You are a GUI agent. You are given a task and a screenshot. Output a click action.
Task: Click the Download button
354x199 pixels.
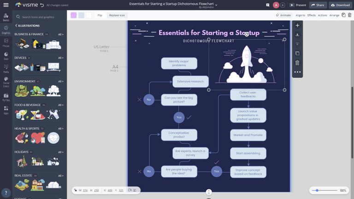click(340, 5)
